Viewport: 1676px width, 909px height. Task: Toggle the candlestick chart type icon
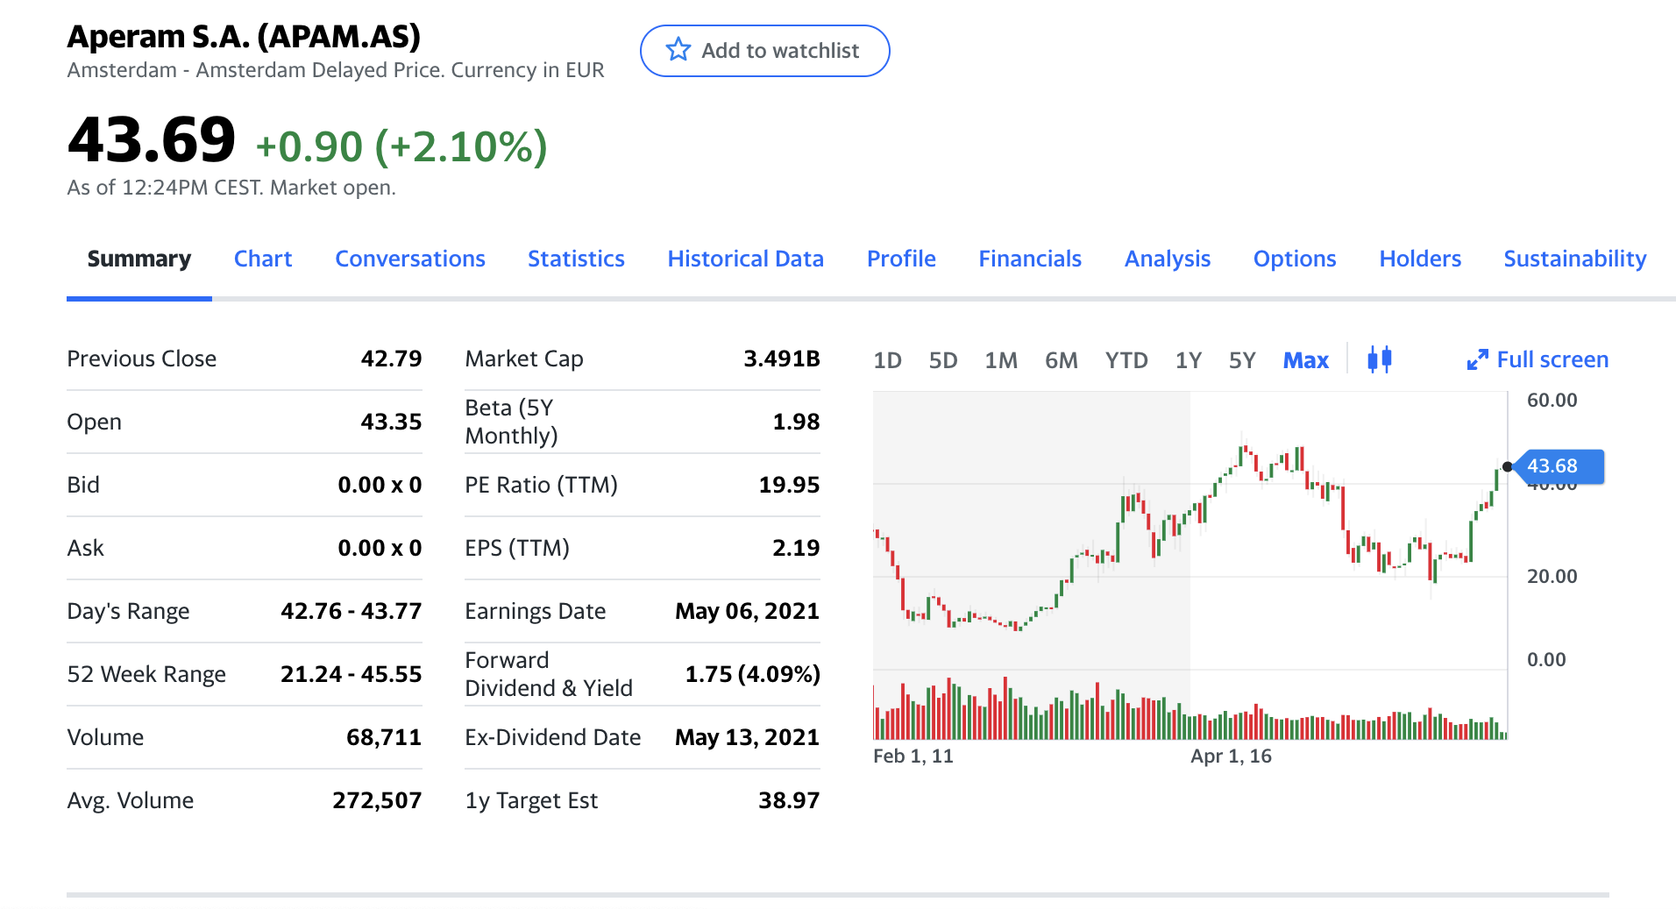coord(1380,359)
